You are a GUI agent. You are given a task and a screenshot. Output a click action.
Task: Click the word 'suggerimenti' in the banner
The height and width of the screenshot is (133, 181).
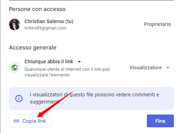pyautogui.click(x=45, y=102)
